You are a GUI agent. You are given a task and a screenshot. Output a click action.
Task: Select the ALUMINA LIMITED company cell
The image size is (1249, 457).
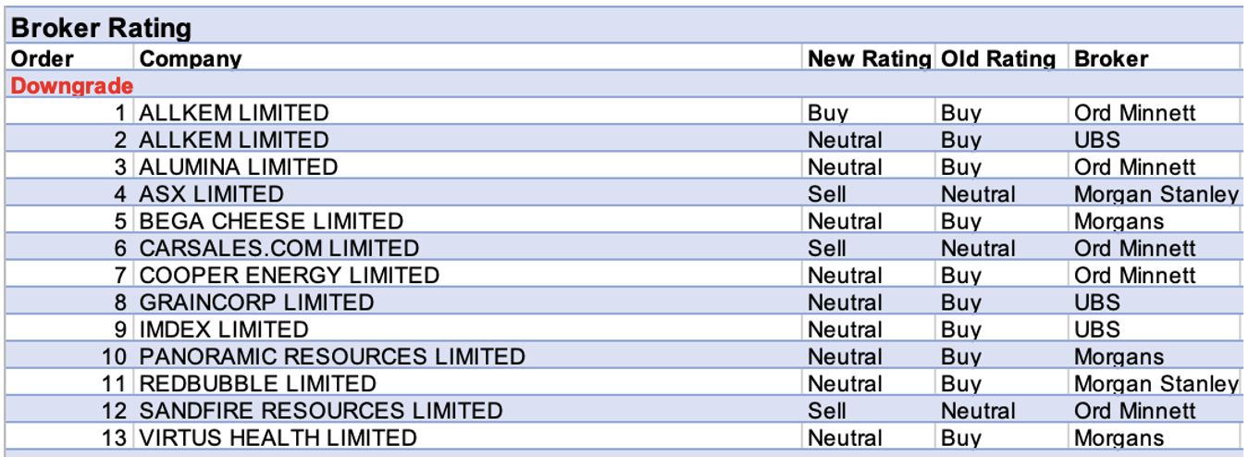tap(239, 167)
